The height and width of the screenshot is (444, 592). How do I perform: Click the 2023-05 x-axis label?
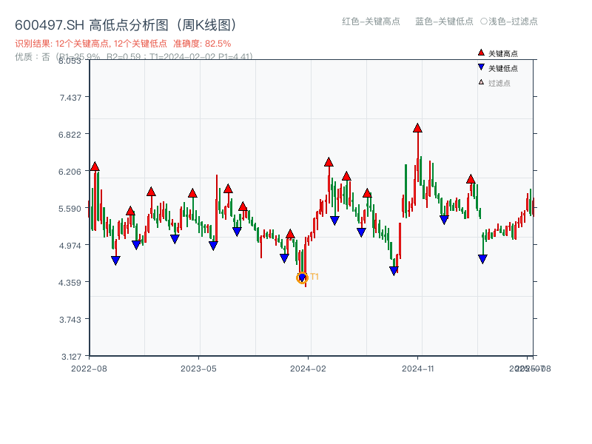(x=198, y=369)
